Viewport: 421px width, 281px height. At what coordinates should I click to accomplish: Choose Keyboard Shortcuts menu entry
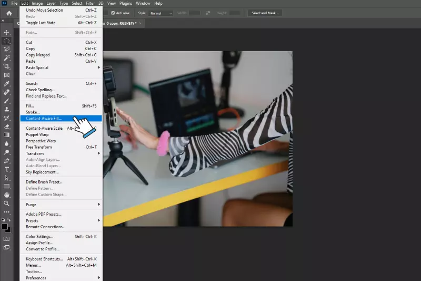coord(61,259)
